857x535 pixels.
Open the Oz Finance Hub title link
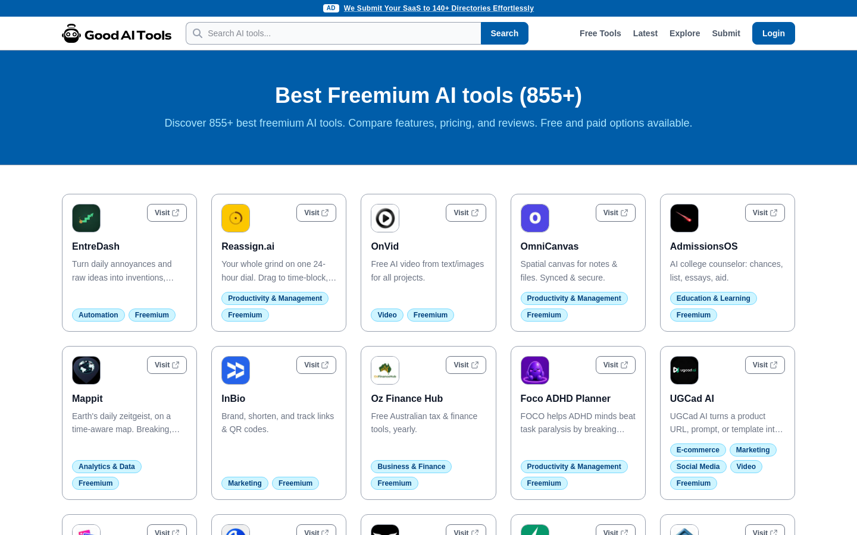click(x=407, y=399)
